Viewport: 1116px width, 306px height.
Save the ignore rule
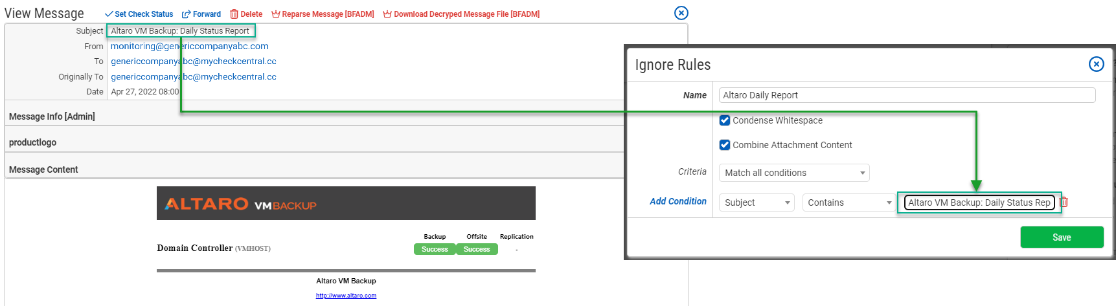1062,237
